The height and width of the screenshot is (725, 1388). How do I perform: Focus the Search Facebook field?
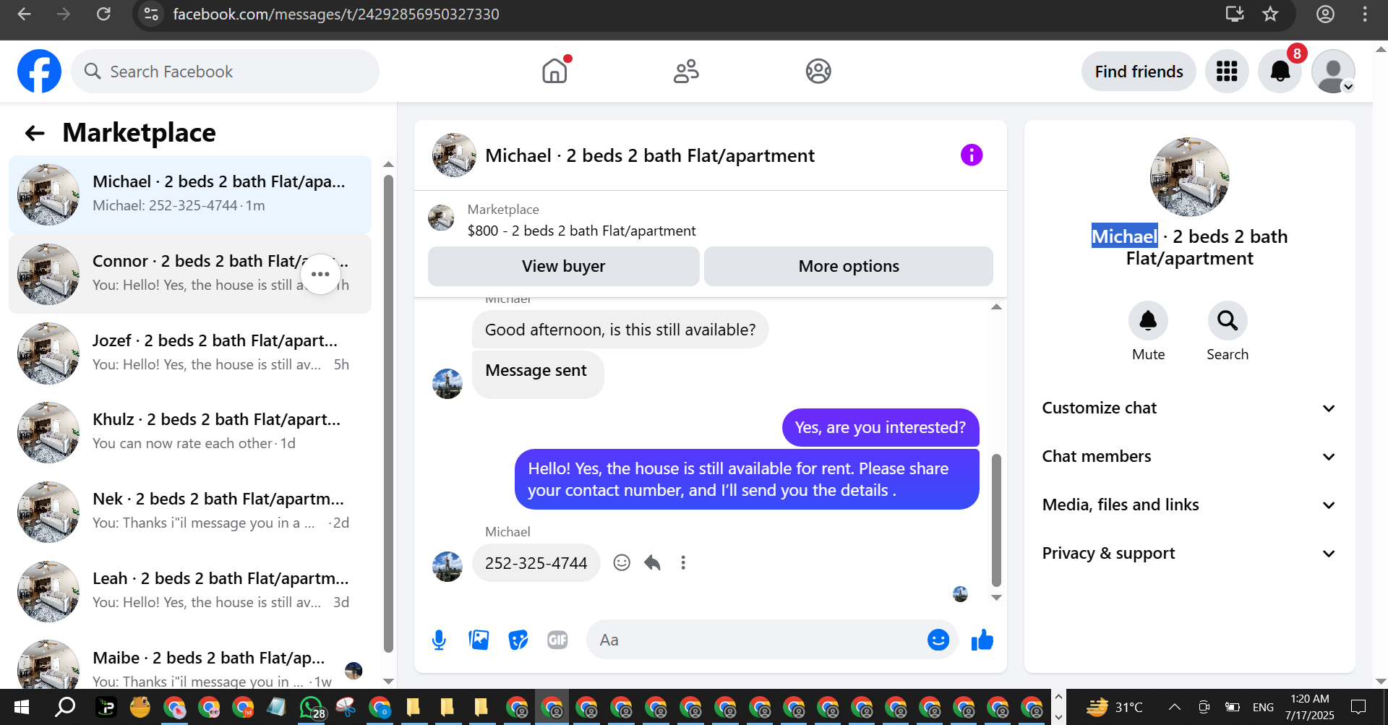pyautogui.click(x=225, y=72)
